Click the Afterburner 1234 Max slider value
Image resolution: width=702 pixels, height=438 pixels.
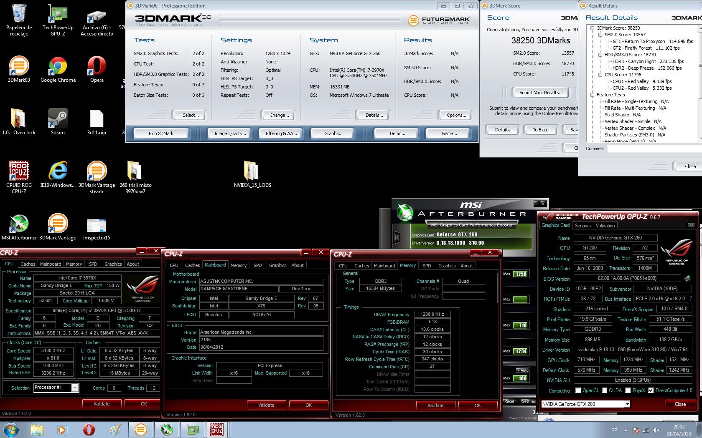coord(521,351)
